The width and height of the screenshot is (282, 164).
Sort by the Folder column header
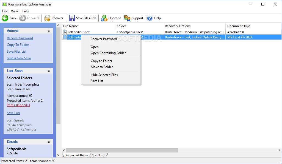[139, 26]
